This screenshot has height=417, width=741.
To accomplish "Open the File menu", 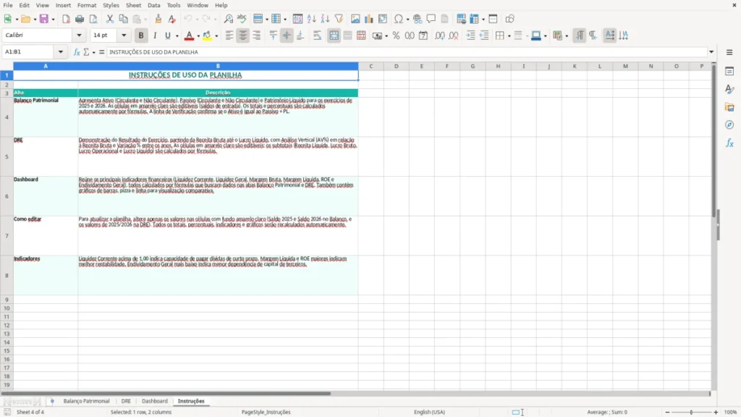I will pyautogui.click(x=8, y=5).
